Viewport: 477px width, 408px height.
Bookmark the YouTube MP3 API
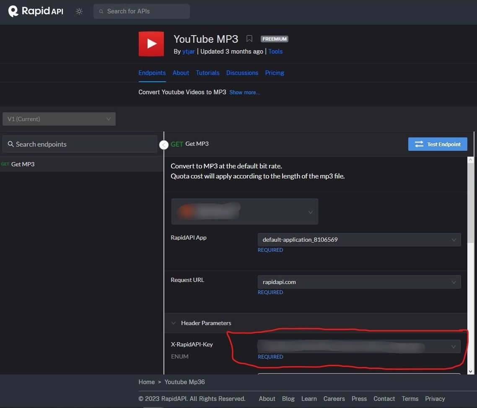(x=249, y=39)
